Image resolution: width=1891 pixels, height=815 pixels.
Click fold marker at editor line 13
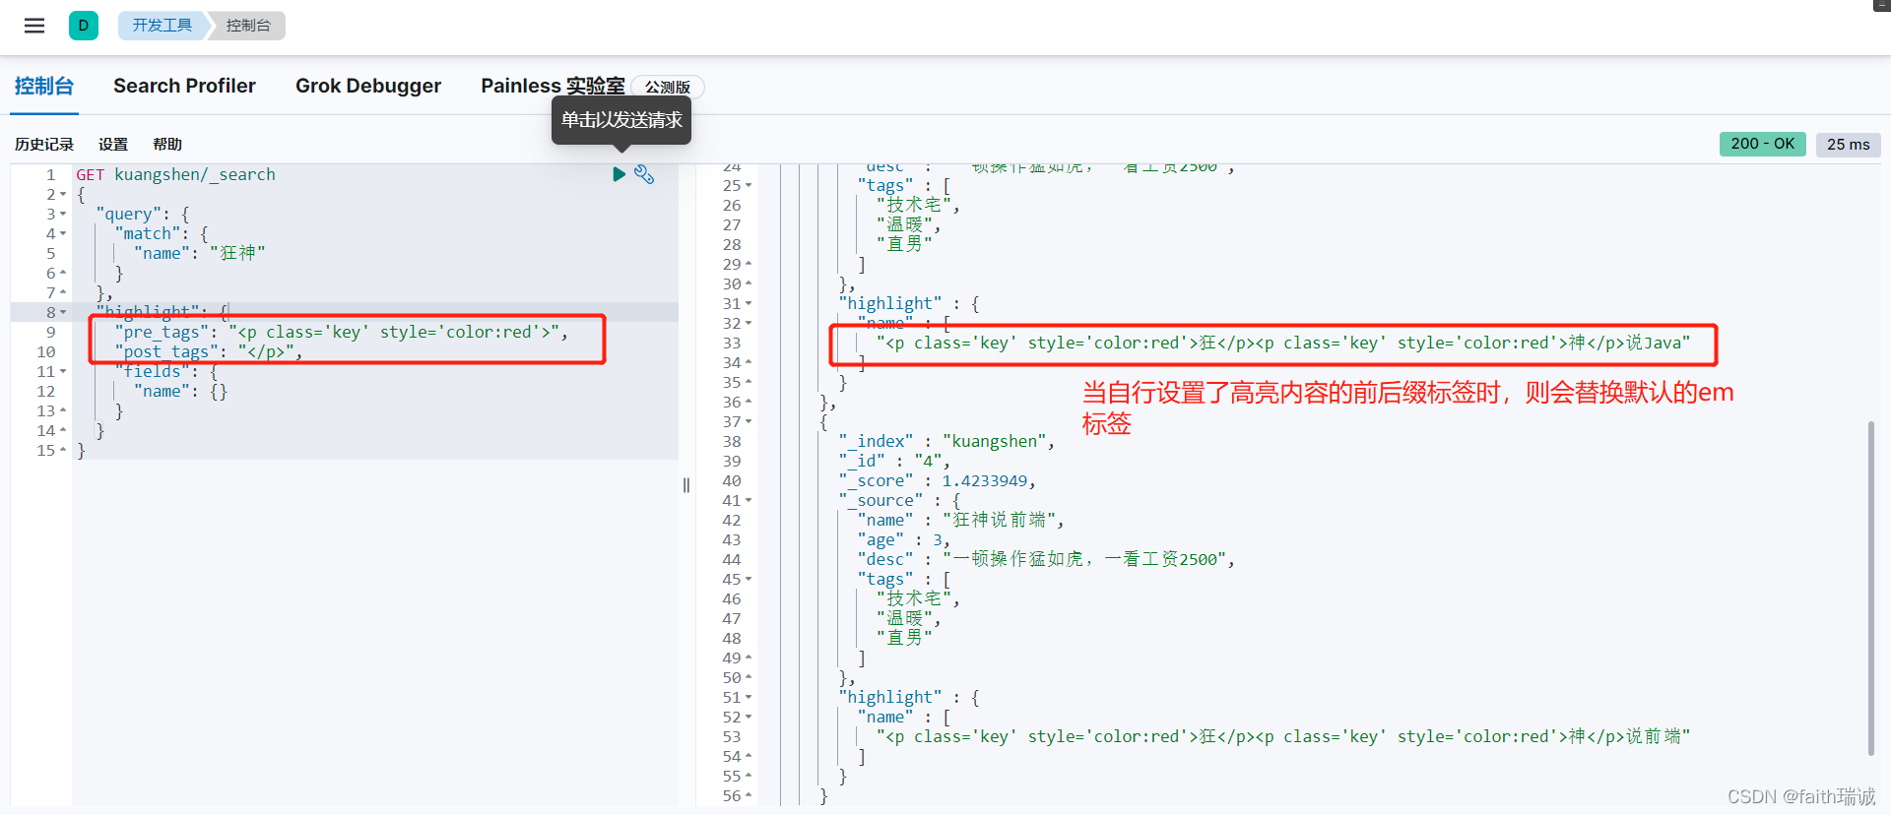63,411
